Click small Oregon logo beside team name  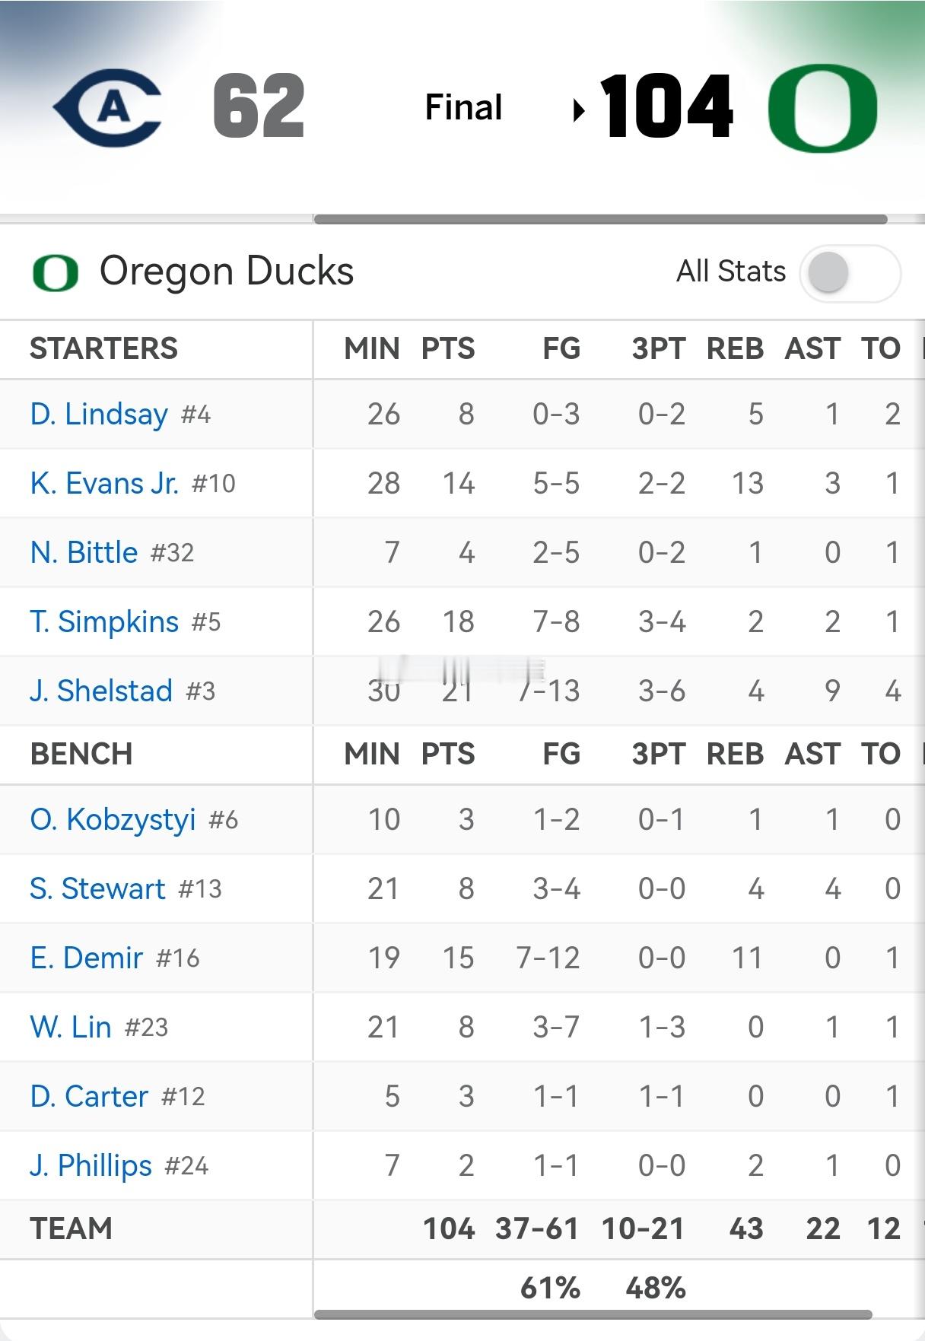tap(56, 272)
